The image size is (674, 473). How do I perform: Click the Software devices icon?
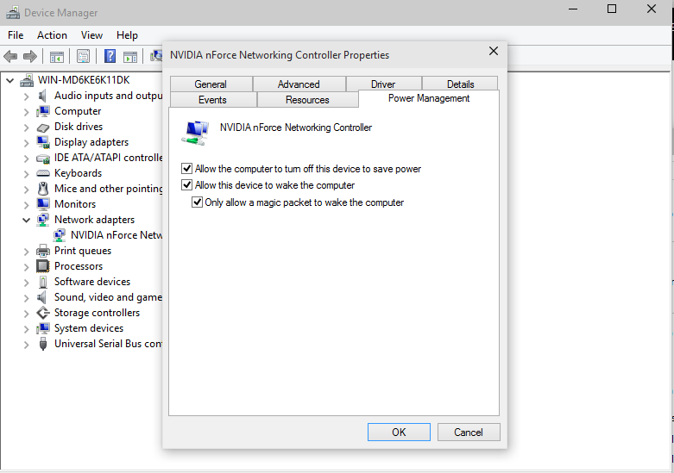pos(43,282)
